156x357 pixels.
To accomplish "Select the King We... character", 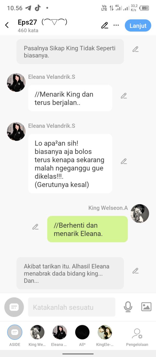I will click(x=37, y=336).
